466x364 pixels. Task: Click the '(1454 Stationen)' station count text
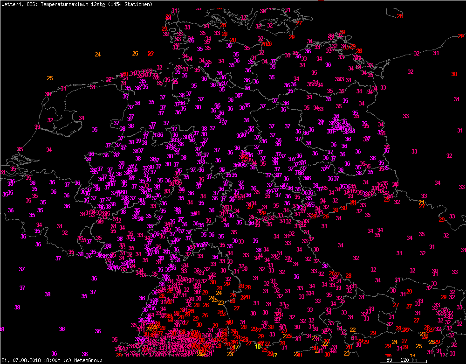[x=130, y=5]
